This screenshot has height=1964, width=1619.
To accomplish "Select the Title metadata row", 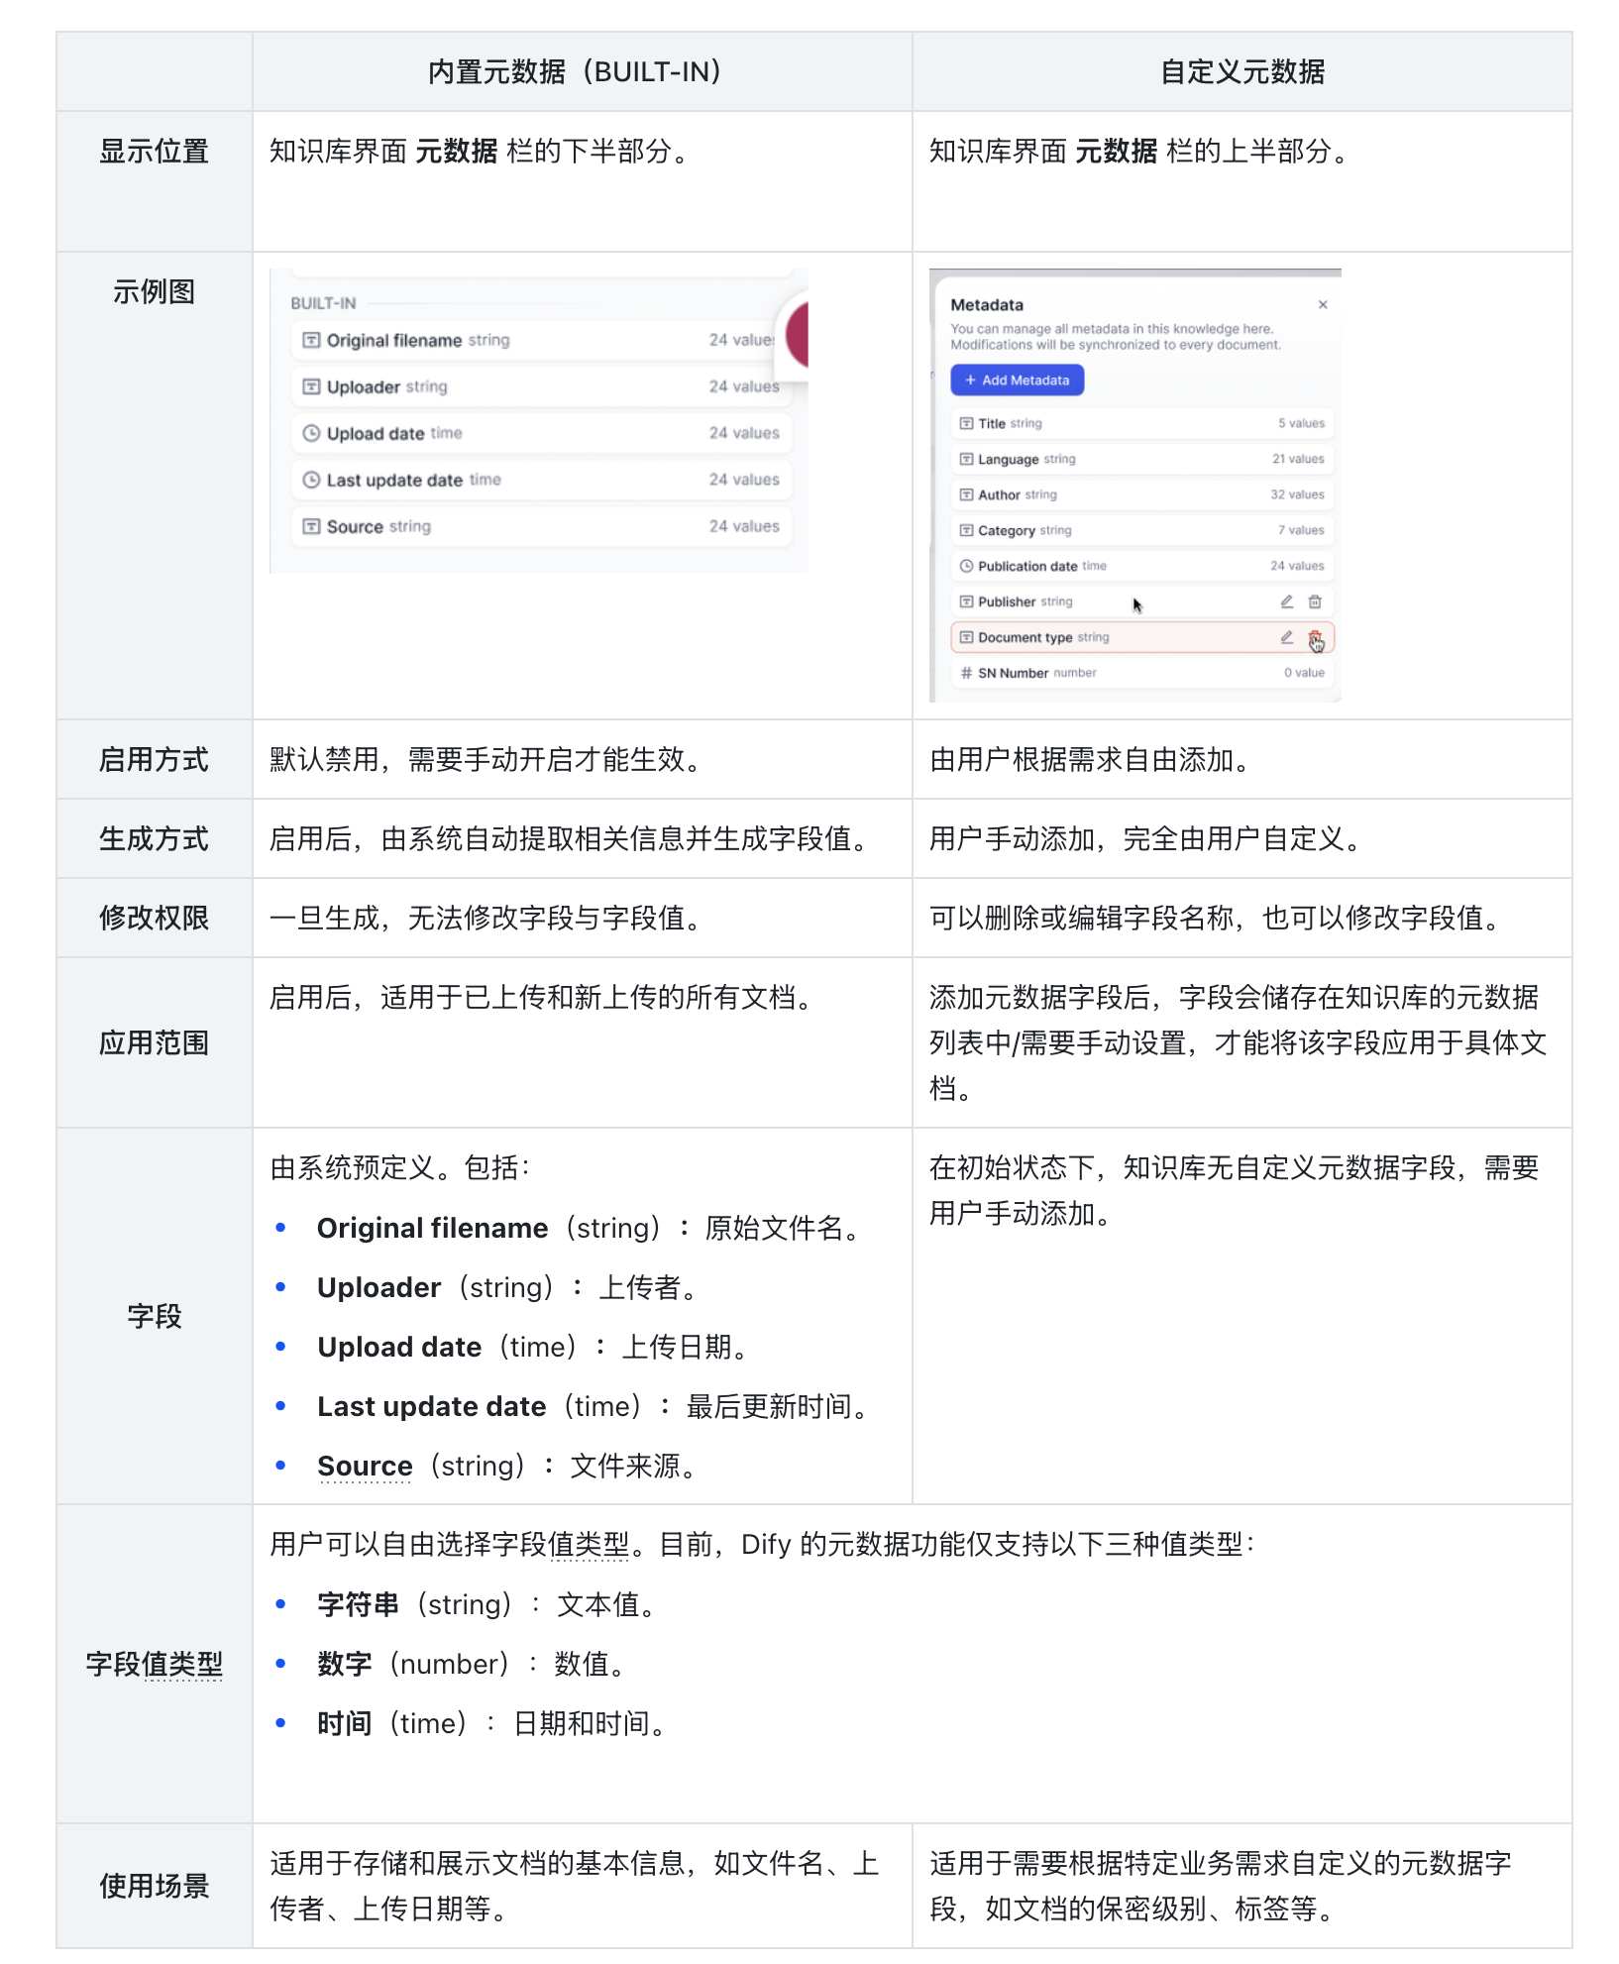I will (1140, 423).
